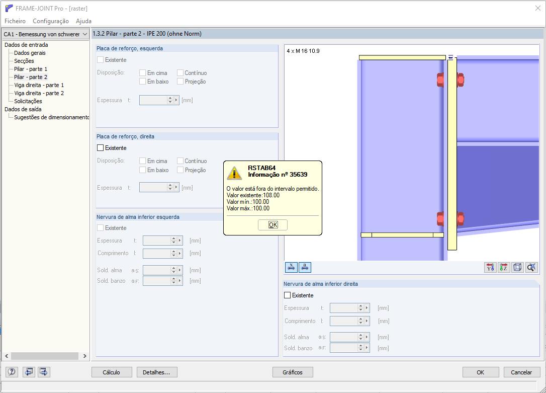Open arrow menu beside Nervura esquerda Sold. banzo
This screenshot has height=393, width=546.
tap(179, 281)
